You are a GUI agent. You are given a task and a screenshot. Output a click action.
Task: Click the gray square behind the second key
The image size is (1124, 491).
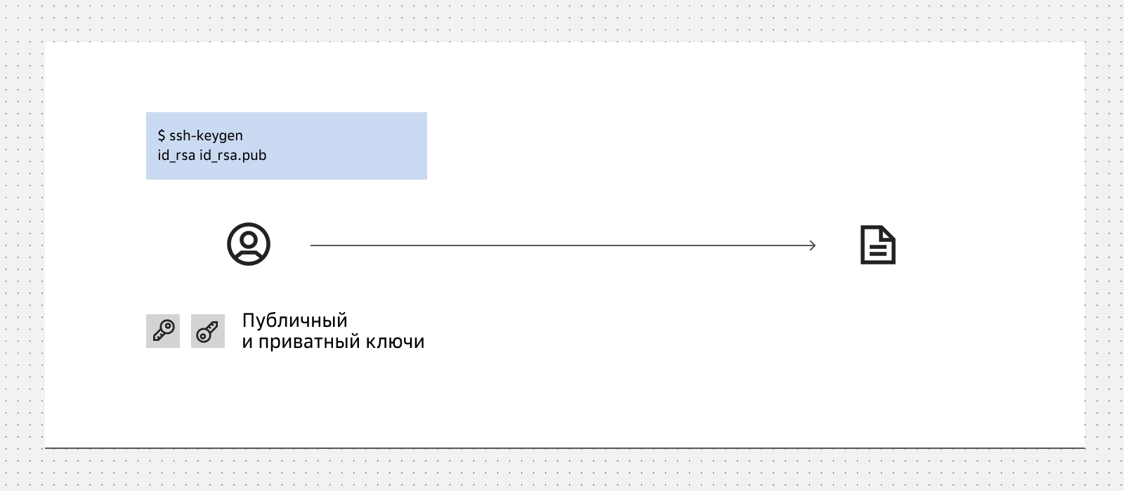point(208,331)
